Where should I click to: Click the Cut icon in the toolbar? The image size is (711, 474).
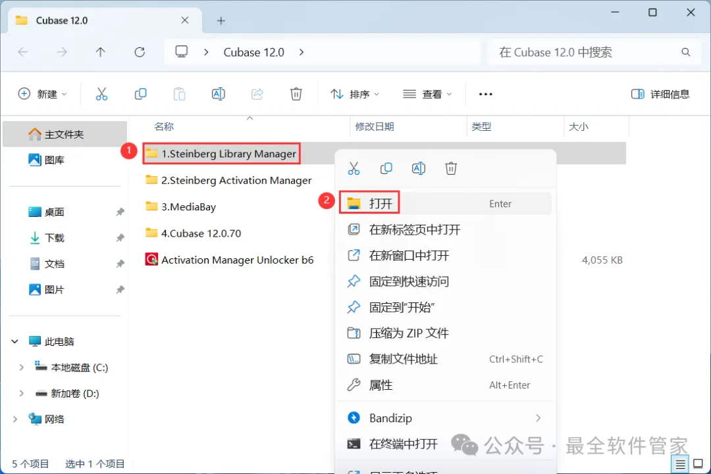tap(101, 94)
